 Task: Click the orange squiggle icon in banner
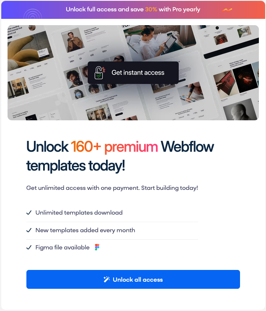click(227, 10)
